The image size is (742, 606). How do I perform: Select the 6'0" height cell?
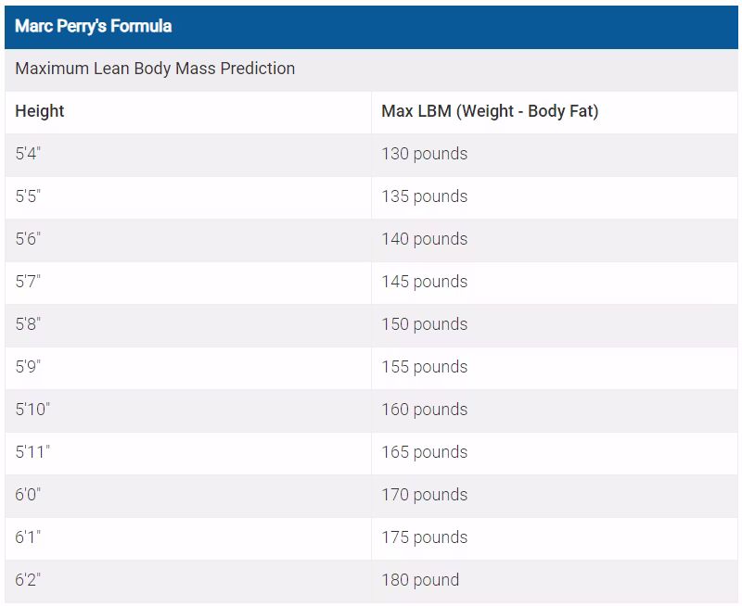(x=188, y=496)
